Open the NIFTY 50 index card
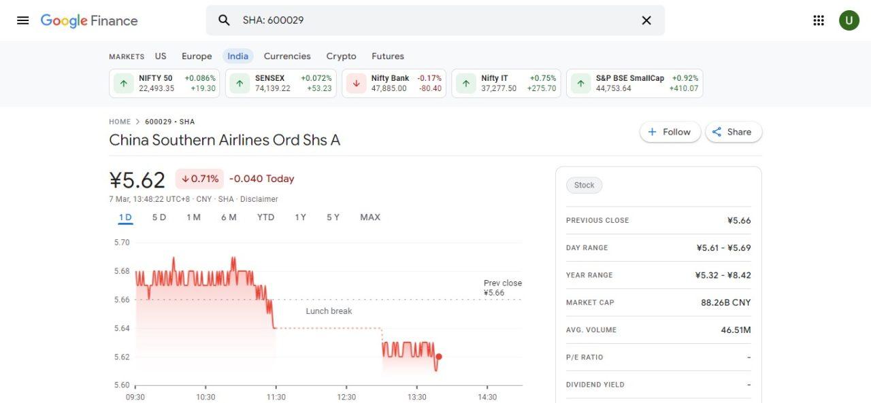Image resolution: width=871 pixels, height=403 pixels. [x=165, y=84]
